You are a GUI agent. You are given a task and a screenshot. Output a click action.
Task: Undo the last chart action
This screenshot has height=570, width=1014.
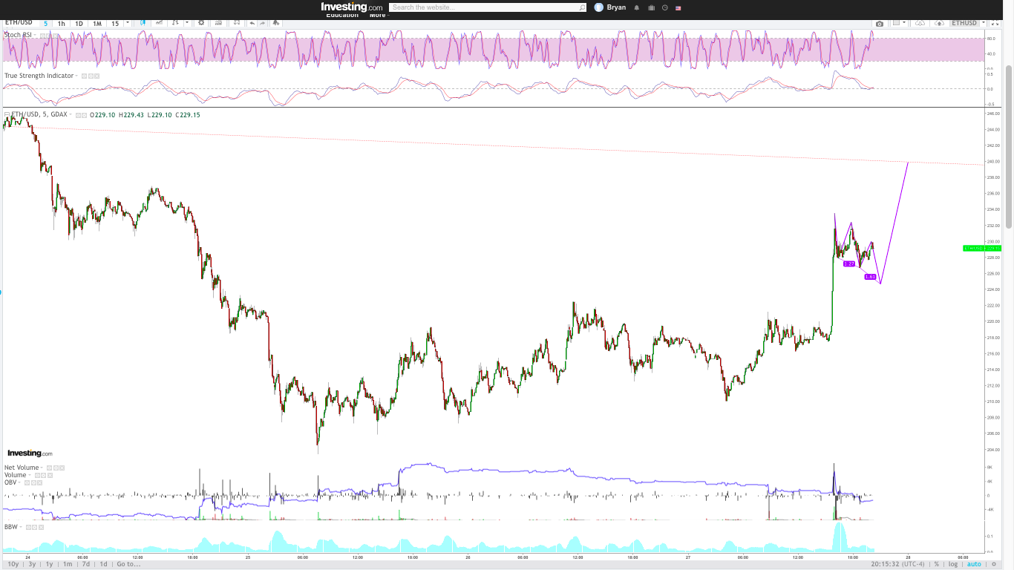(x=252, y=23)
